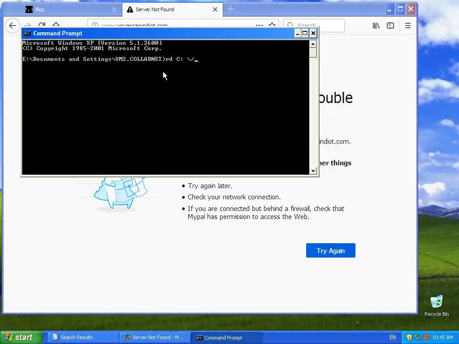Click Command Prompt scrollbar down arrow
Screen dimensions: 459x344
coord(313,171)
